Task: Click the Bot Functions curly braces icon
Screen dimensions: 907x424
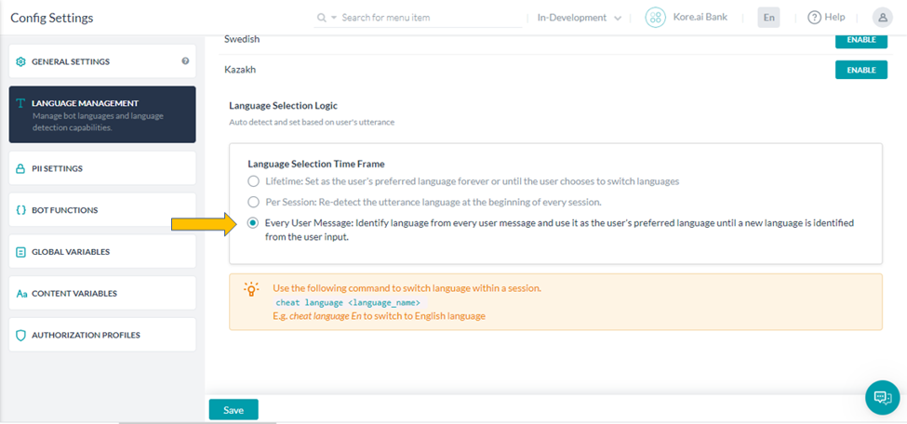Action: [x=20, y=210]
